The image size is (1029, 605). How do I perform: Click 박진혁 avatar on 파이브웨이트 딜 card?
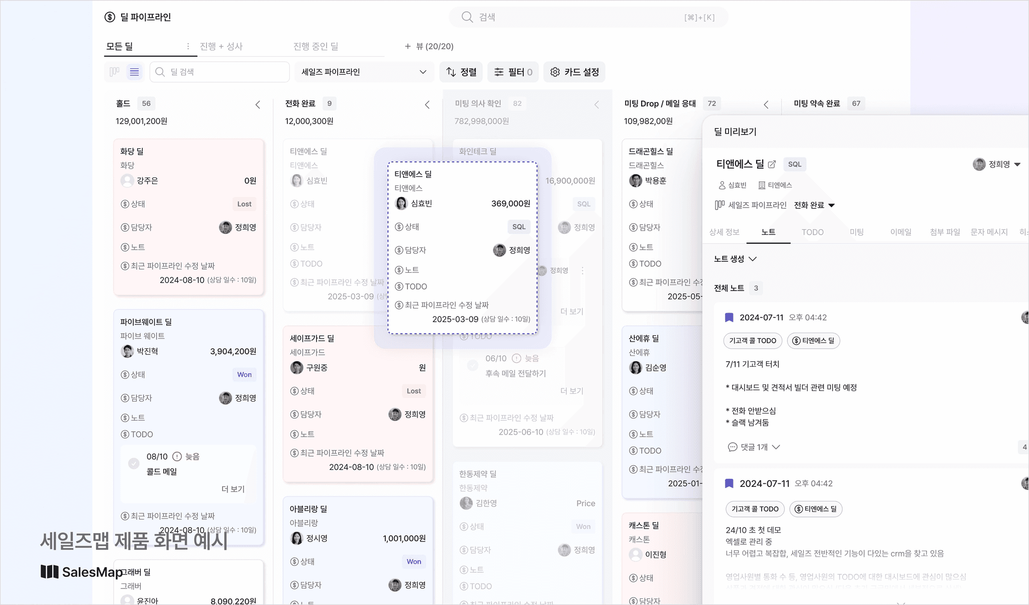(127, 351)
